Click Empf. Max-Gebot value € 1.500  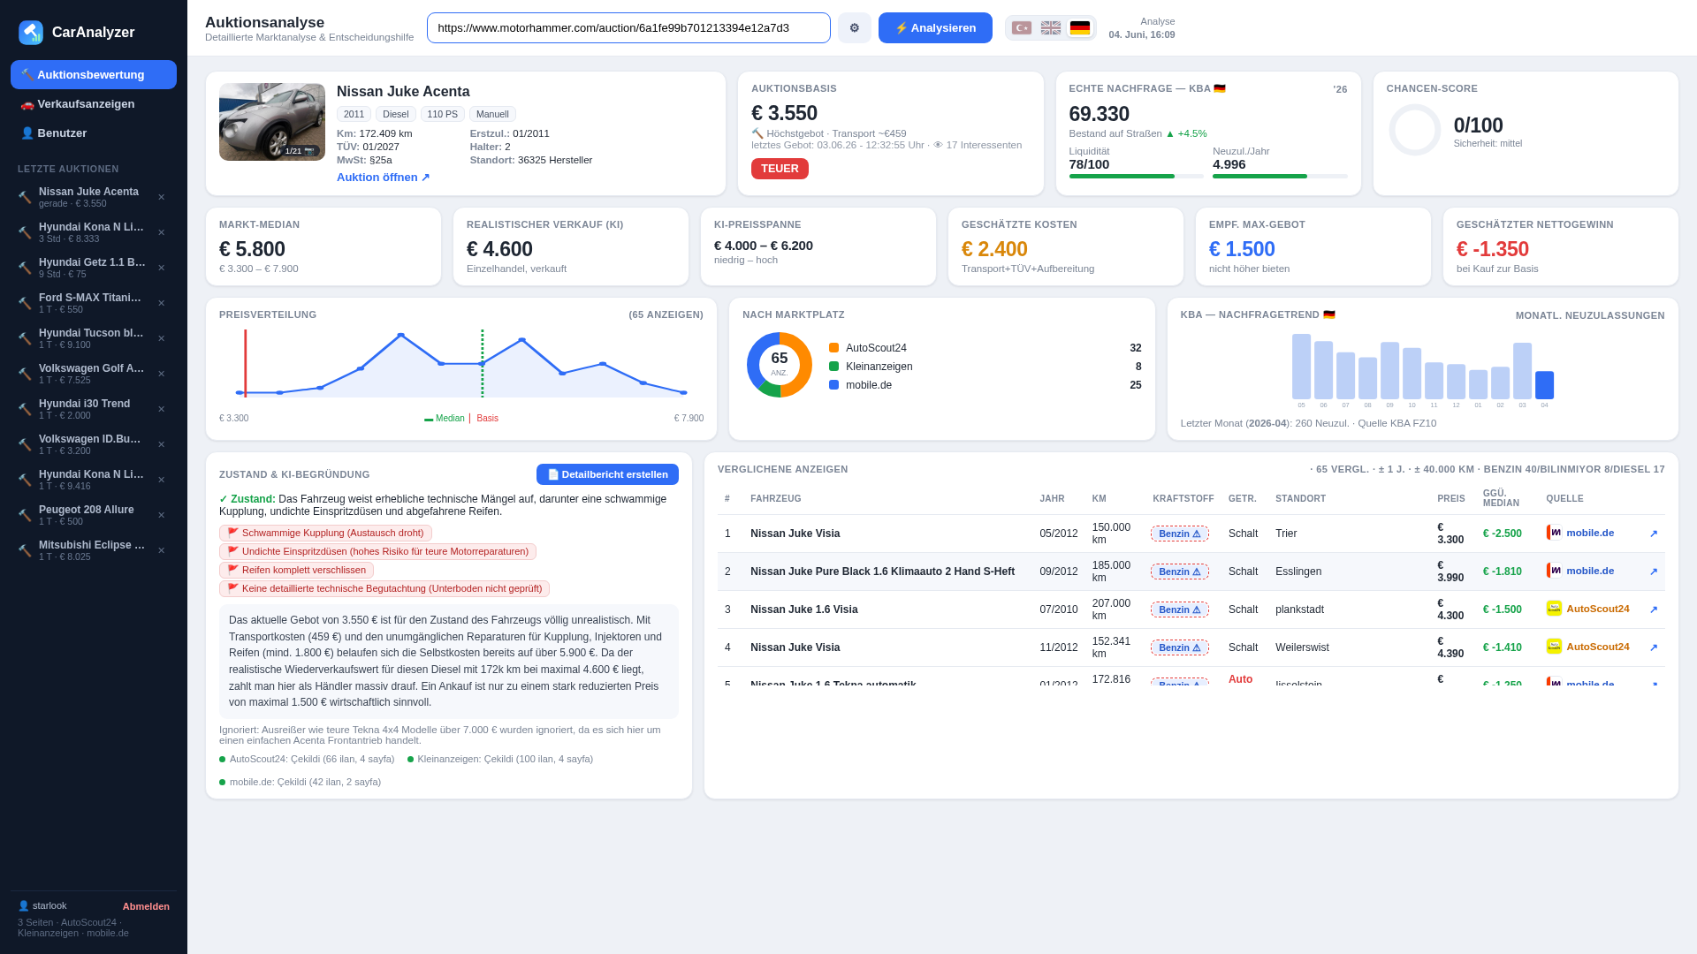click(x=1242, y=249)
